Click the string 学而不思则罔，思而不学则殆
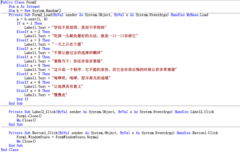240x152 pixels. (80, 28)
